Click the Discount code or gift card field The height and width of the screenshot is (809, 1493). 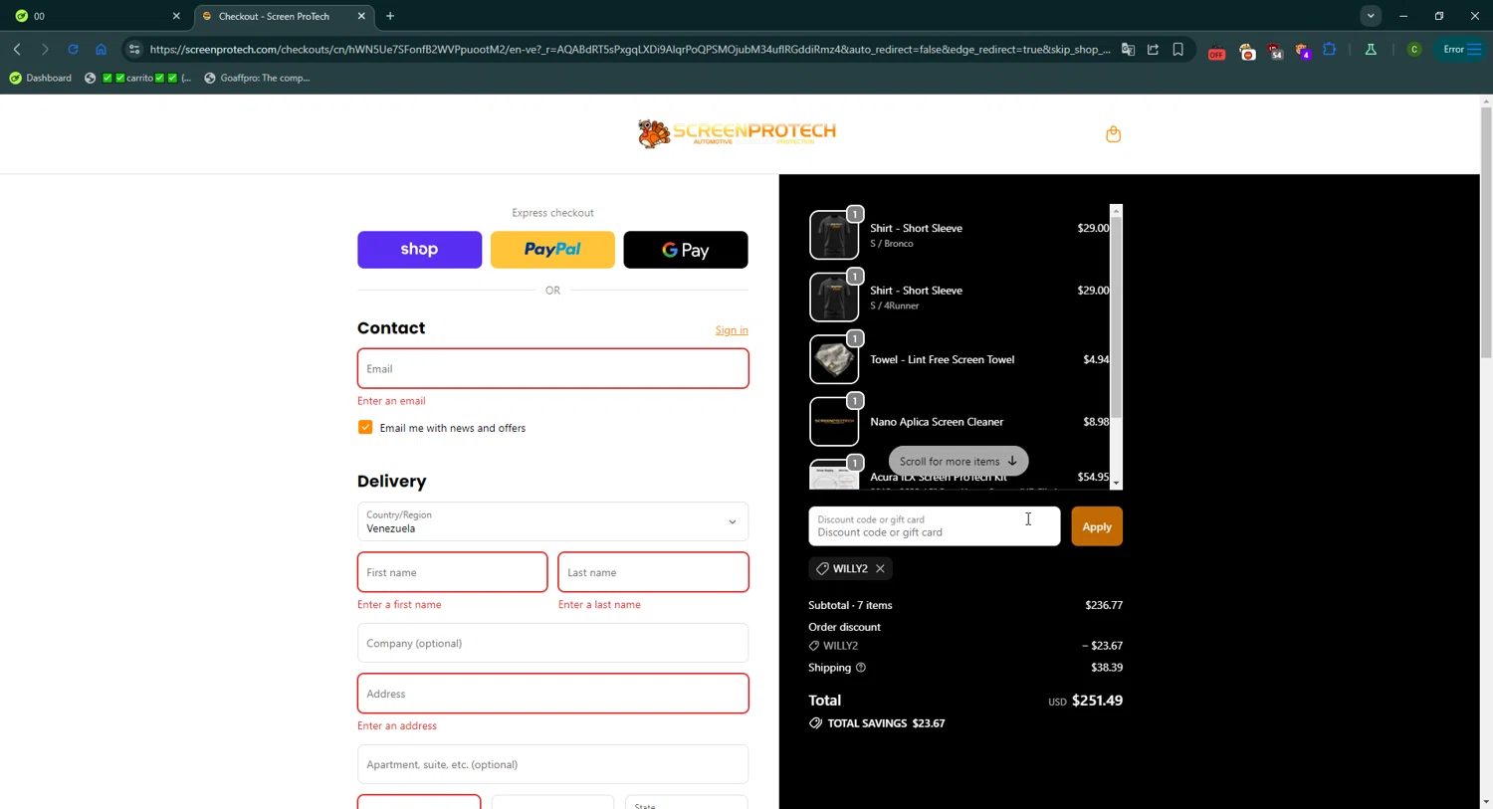[x=934, y=526]
